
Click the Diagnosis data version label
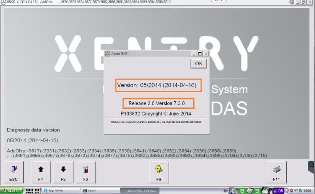coord(33,130)
